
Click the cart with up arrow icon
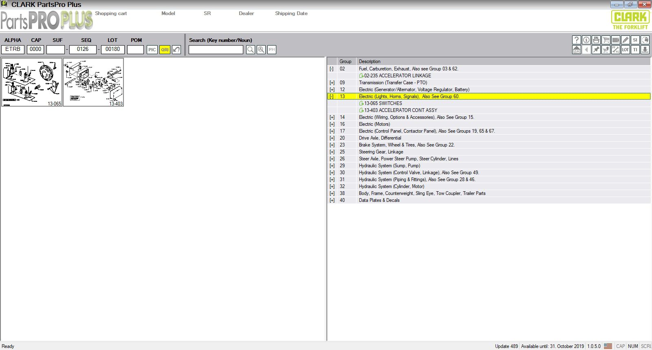[x=606, y=50]
